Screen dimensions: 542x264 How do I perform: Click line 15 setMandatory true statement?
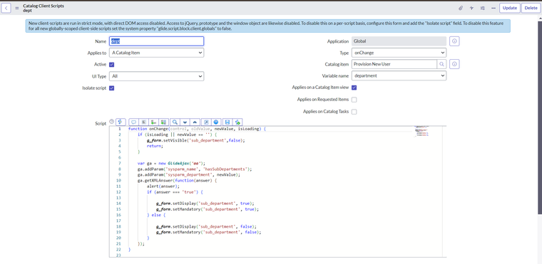(x=208, y=209)
